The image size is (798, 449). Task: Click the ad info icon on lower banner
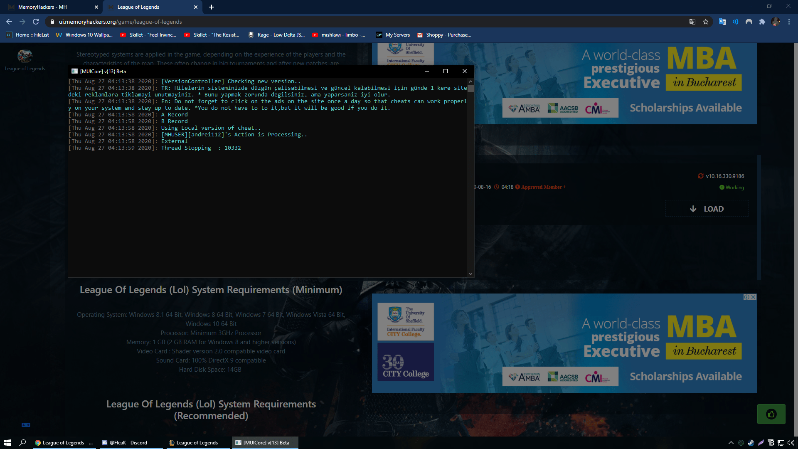(747, 297)
